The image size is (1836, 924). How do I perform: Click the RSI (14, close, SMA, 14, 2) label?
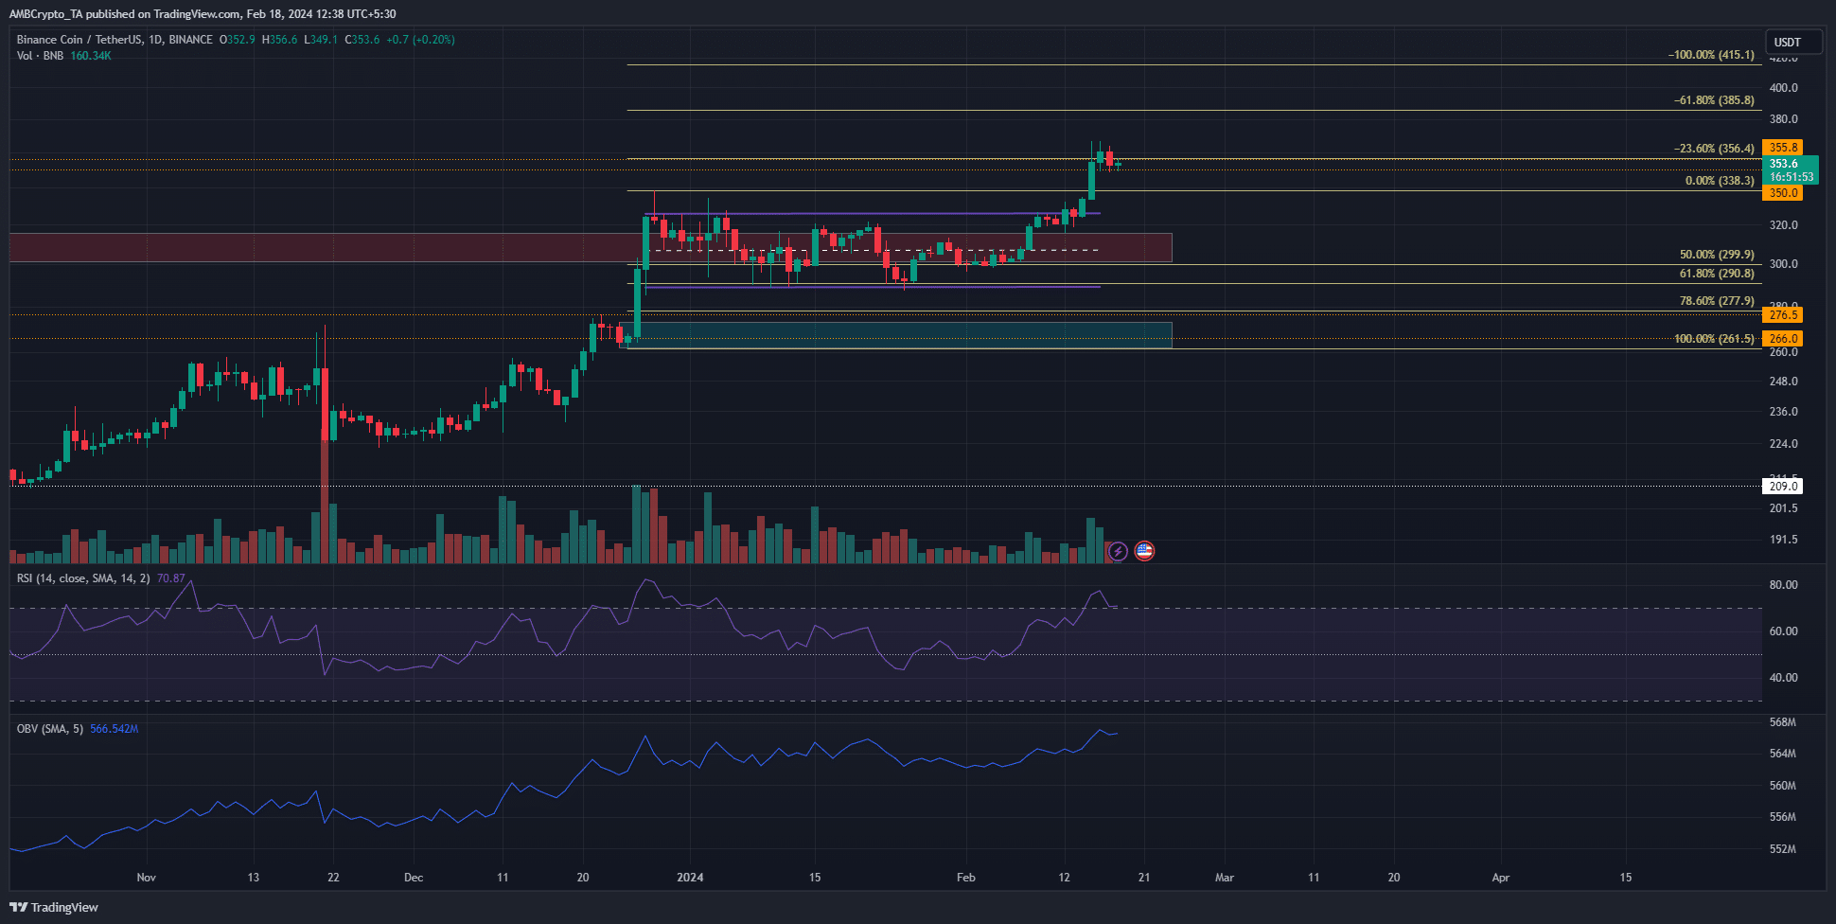click(x=83, y=578)
